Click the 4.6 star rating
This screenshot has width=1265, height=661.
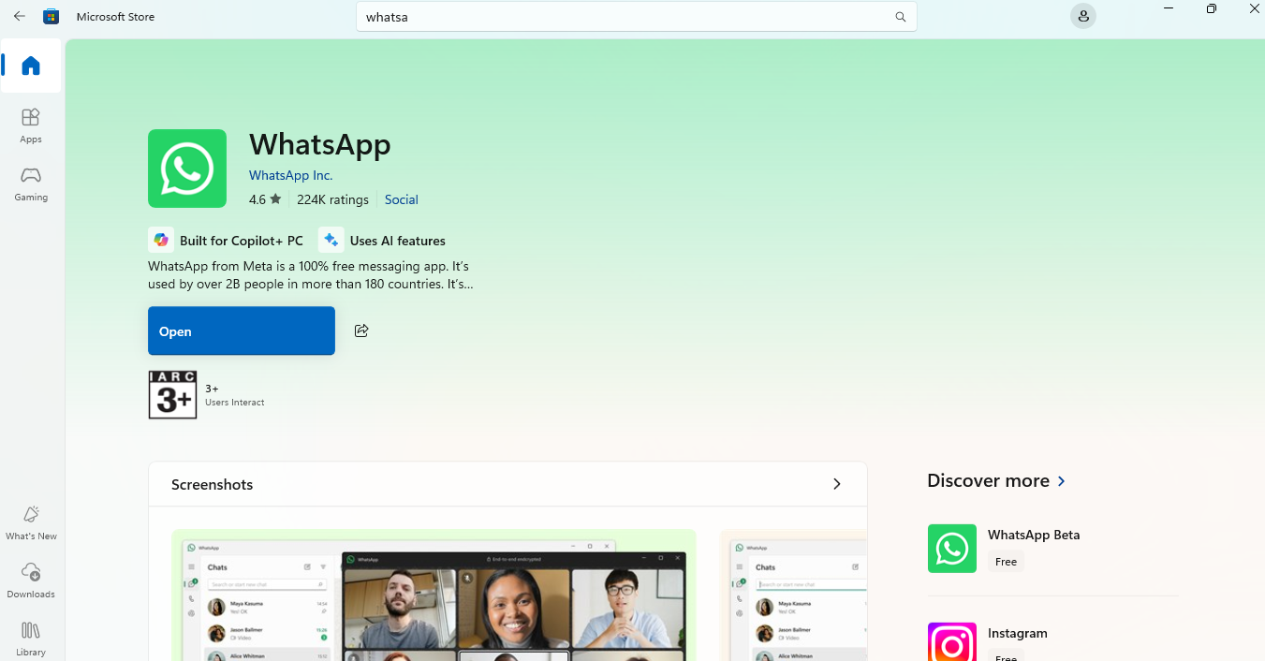(265, 199)
